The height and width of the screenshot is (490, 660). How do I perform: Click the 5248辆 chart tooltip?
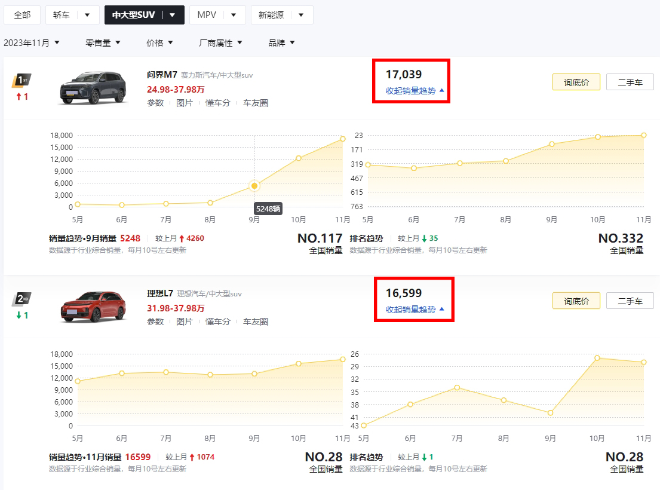click(268, 209)
